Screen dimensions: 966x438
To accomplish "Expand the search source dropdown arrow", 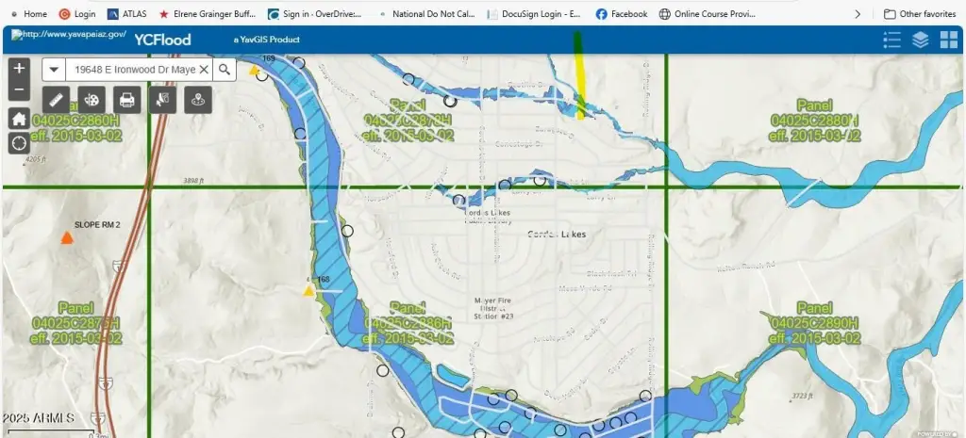I will coord(55,70).
